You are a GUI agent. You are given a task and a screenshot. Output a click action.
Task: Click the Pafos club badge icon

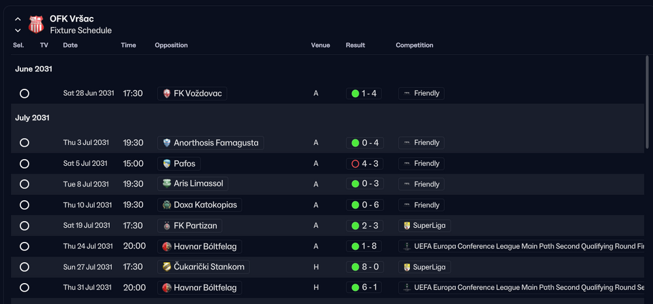click(167, 164)
